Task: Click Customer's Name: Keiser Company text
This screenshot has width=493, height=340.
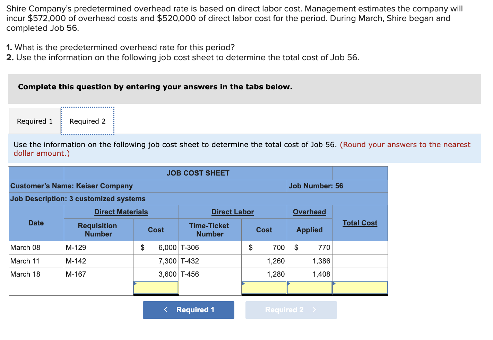Action: tap(71, 186)
